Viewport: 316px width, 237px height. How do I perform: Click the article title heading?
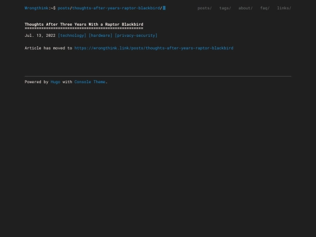click(84, 25)
